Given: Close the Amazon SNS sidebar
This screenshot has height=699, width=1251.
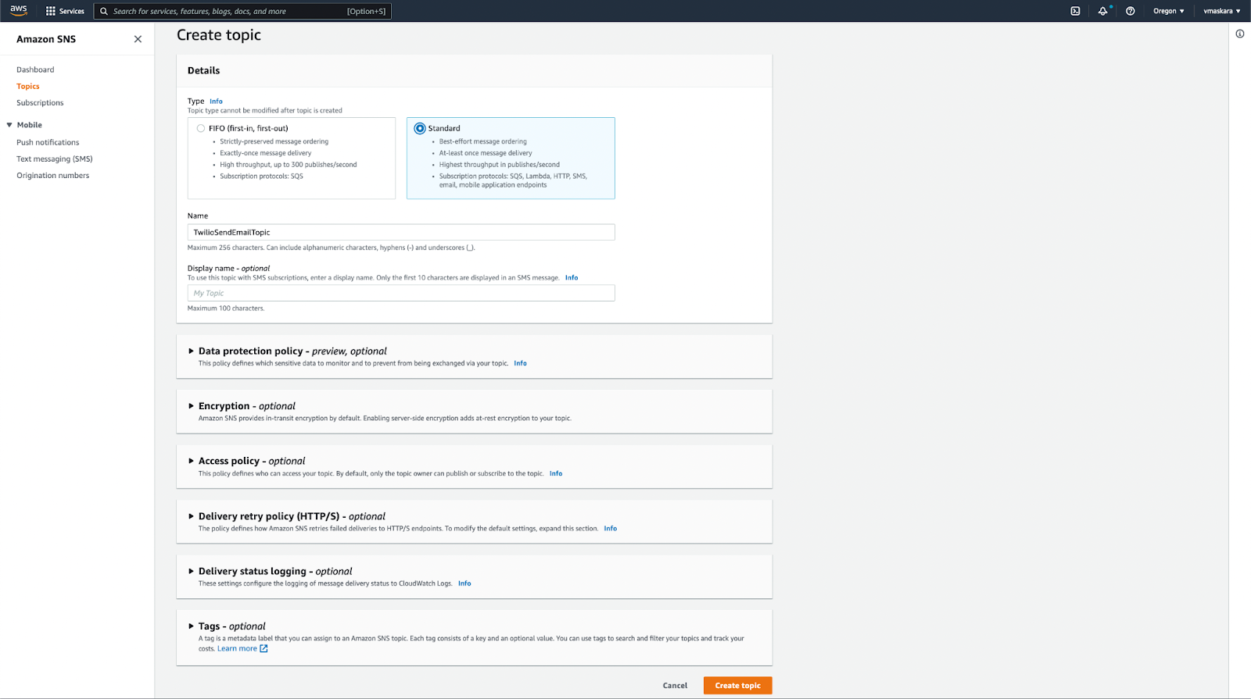Looking at the screenshot, I should click(x=138, y=39).
